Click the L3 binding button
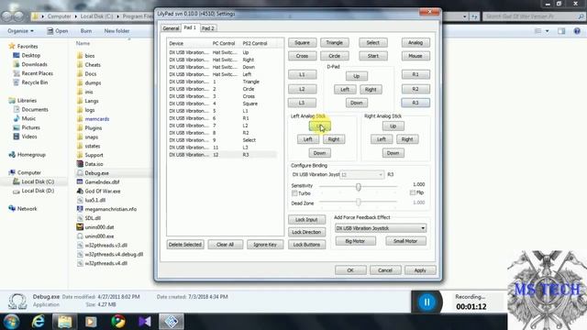 [302, 103]
